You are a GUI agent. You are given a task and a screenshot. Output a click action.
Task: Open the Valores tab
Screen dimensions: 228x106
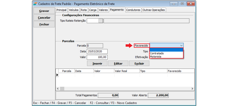(103, 10)
